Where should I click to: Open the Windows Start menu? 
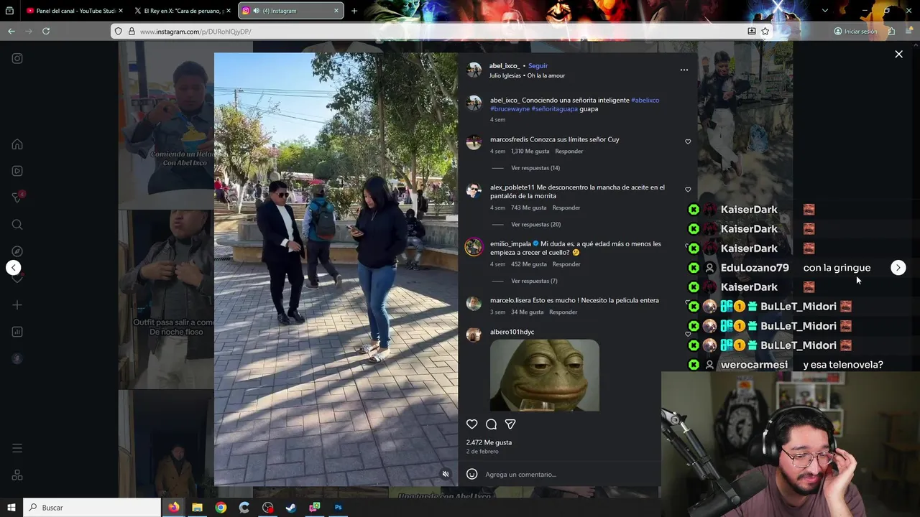click(11, 508)
